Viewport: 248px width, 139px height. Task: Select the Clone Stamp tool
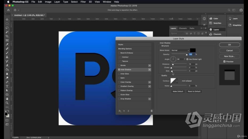coord(7,57)
